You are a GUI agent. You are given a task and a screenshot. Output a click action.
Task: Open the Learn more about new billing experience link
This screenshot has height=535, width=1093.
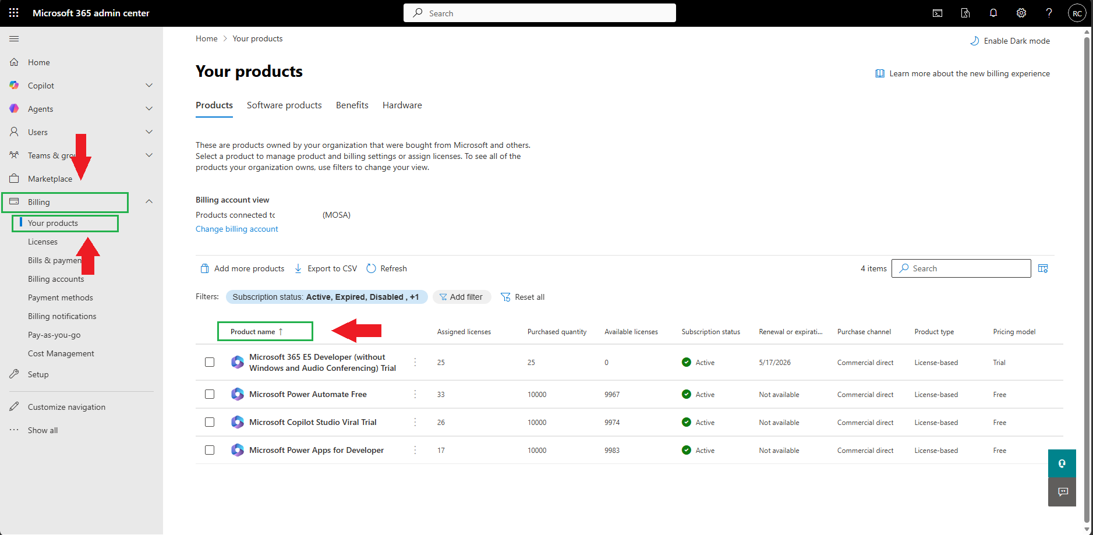tap(963, 73)
